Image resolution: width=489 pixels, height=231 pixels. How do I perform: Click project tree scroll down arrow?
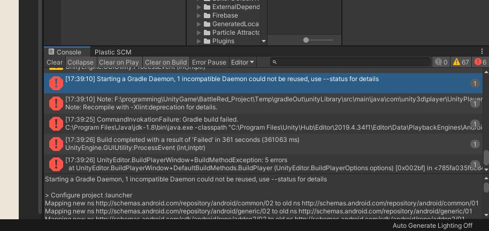264,41
